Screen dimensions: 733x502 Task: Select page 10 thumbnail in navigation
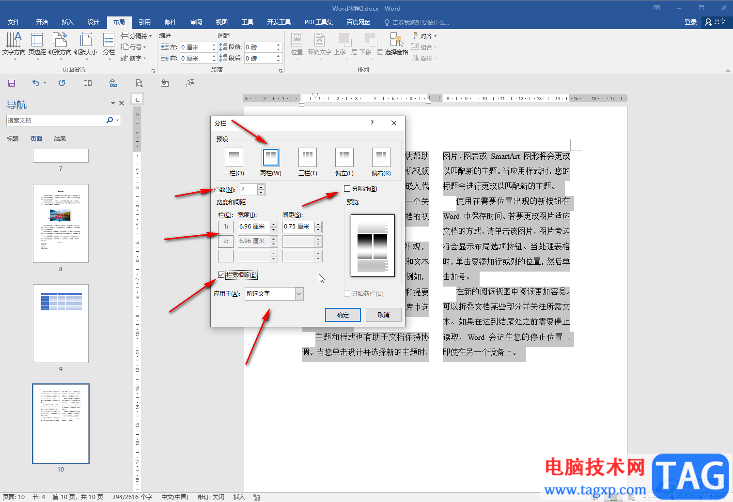tap(61, 424)
